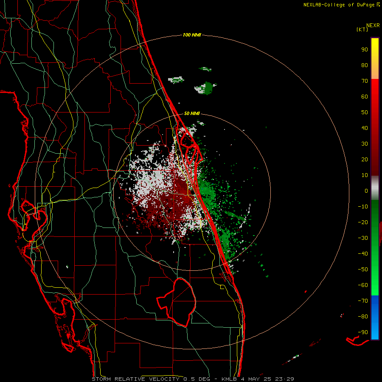Viewport: 382px width, 382px height.
Task: Click the 10 value on the velocity scale
Action: pos(365,175)
